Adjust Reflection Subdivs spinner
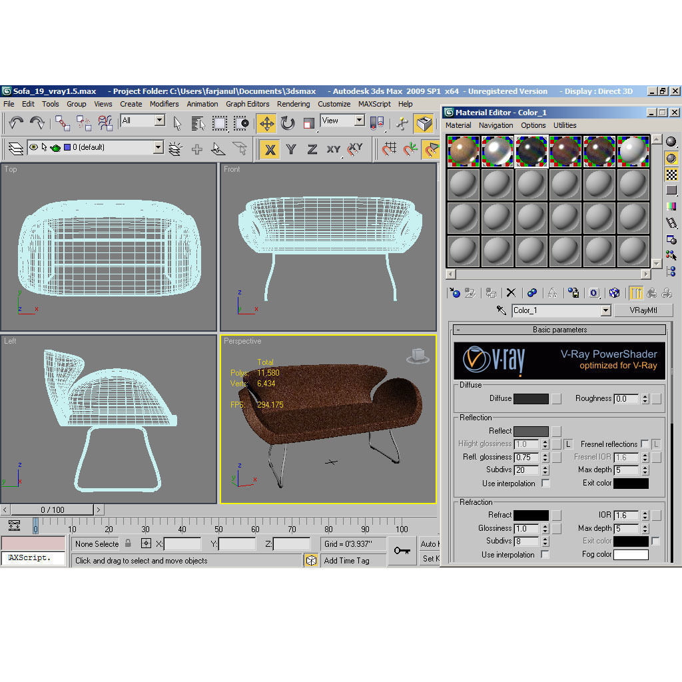The image size is (682, 682). (x=545, y=470)
